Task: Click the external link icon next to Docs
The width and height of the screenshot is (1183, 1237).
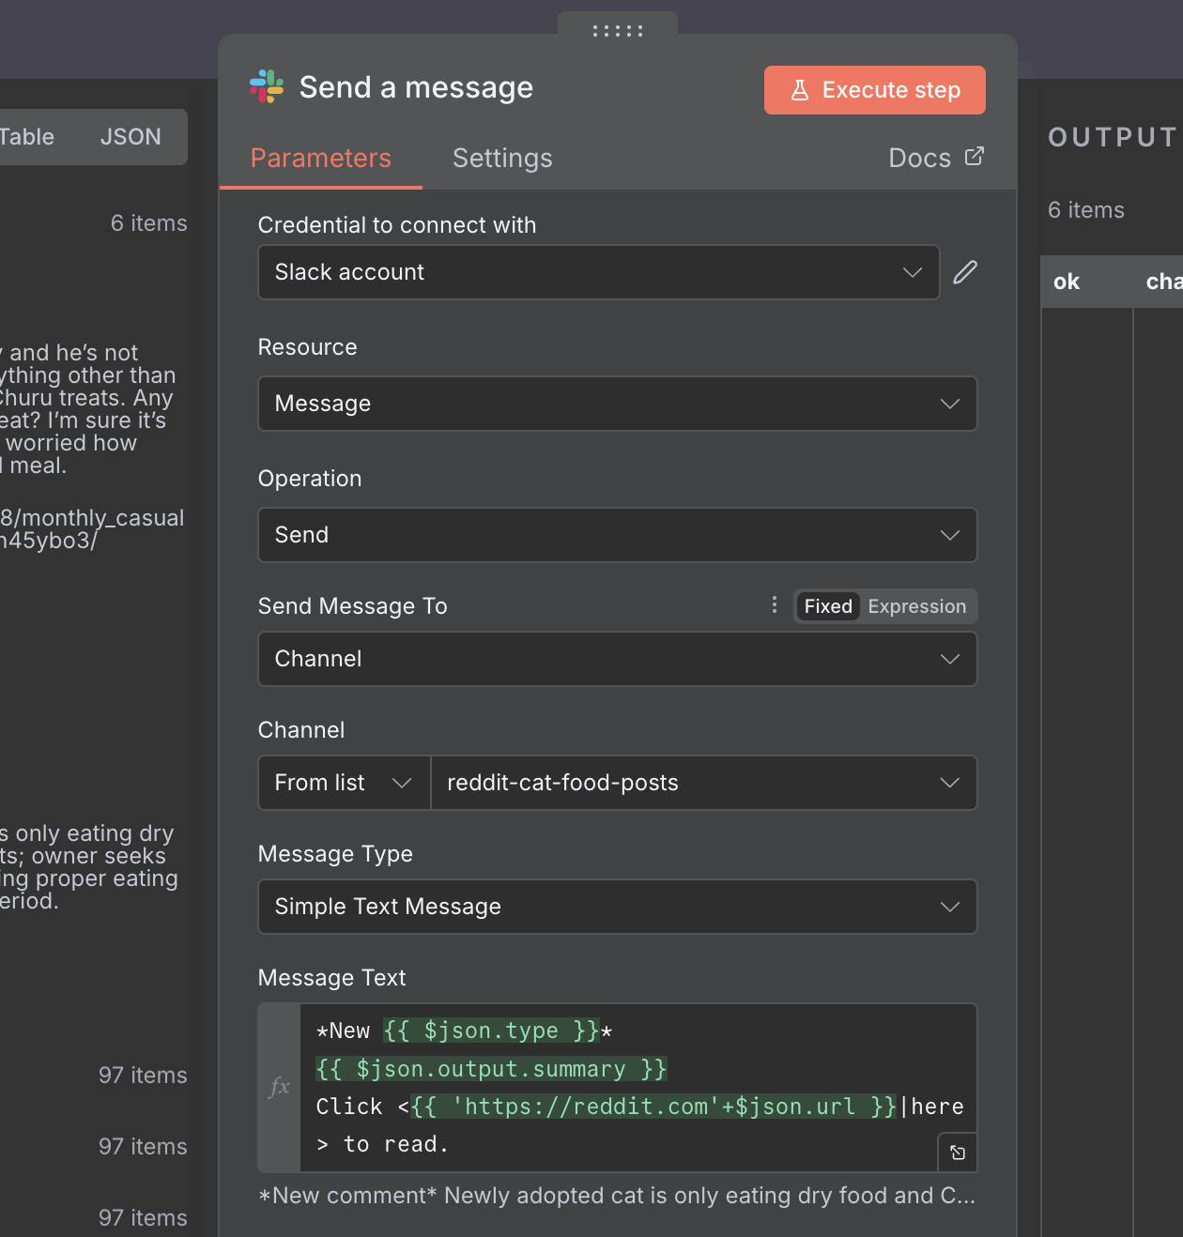Action: coord(975,156)
